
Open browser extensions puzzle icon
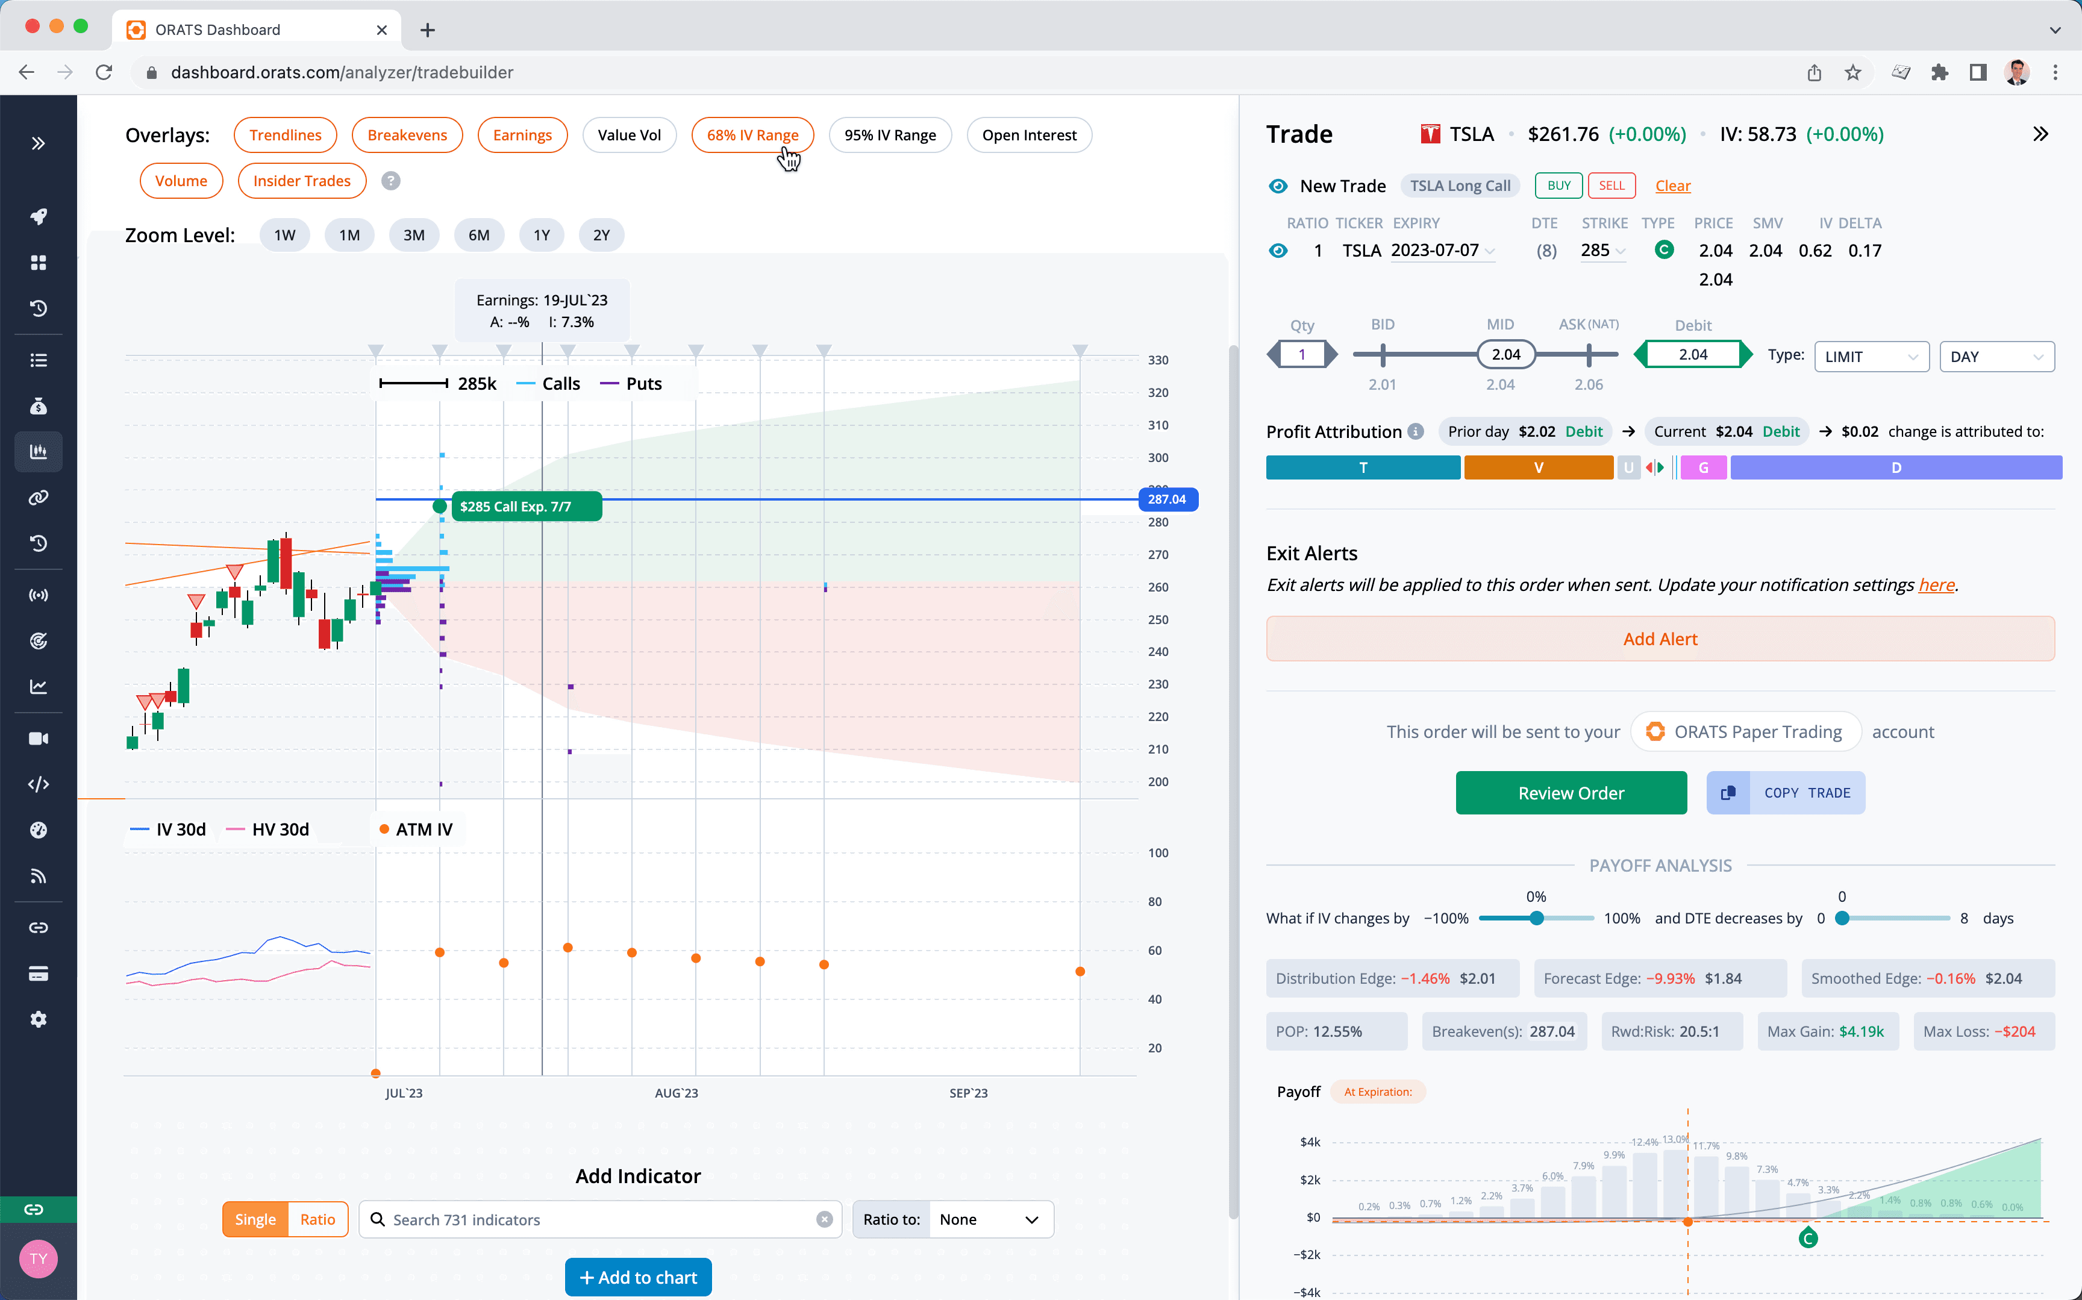point(1939,72)
